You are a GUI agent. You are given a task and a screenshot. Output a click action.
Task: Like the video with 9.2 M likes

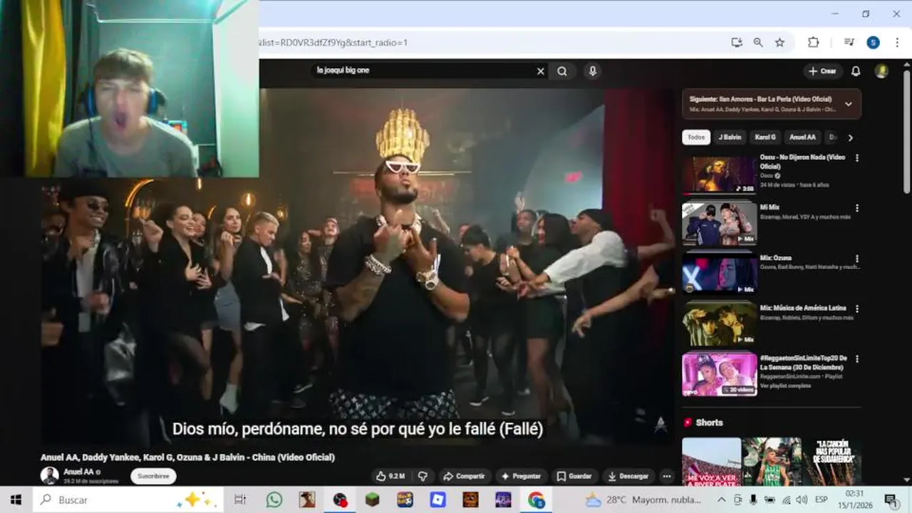[x=390, y=476]
